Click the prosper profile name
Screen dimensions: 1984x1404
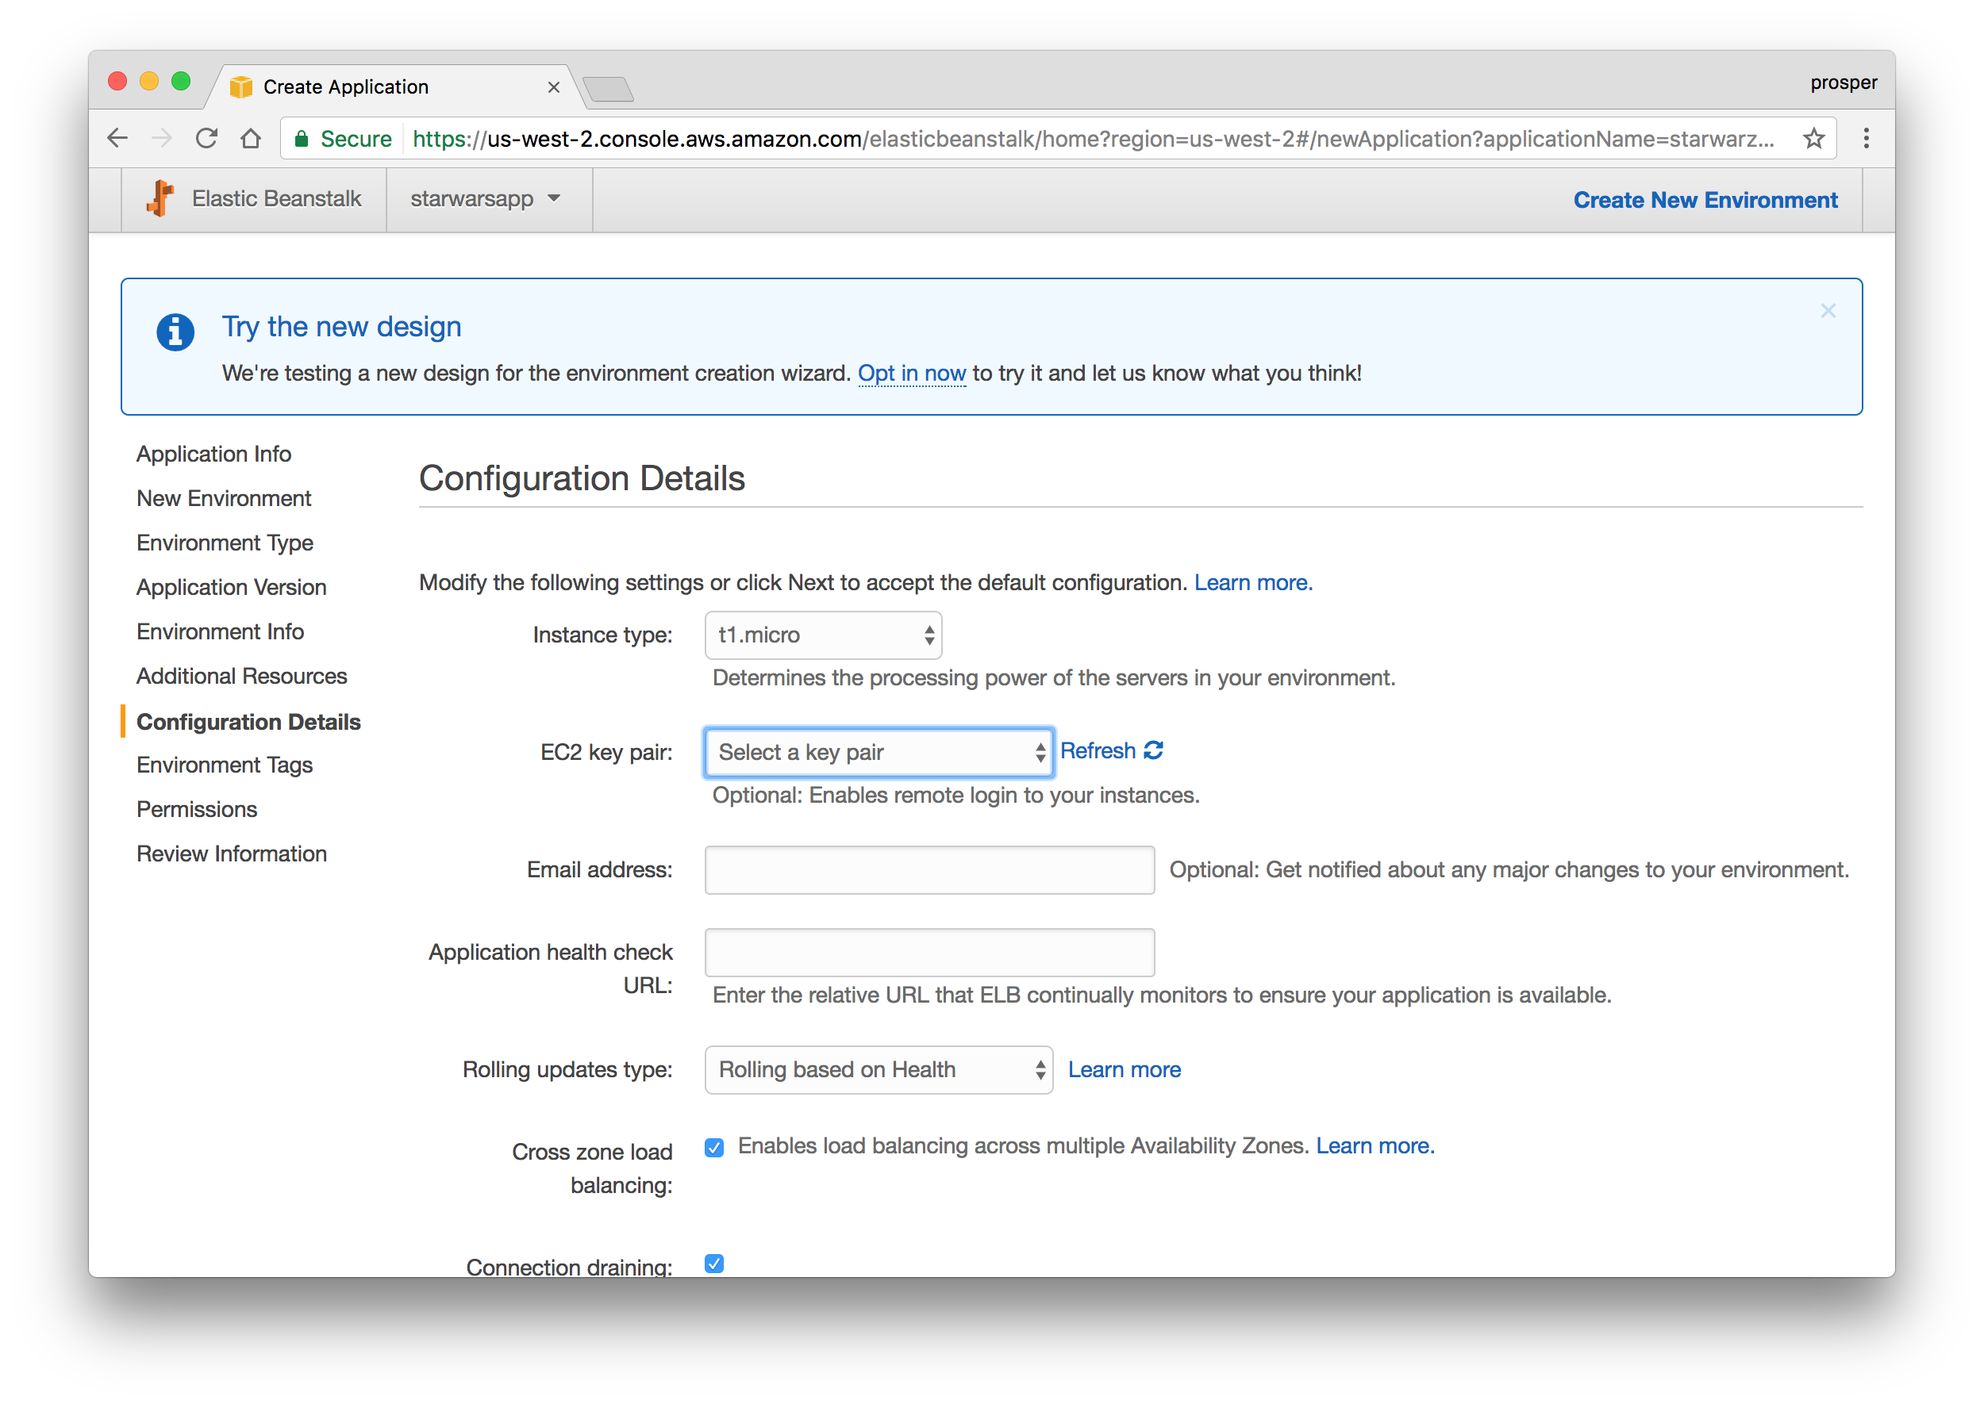(x=1844, y=82)
